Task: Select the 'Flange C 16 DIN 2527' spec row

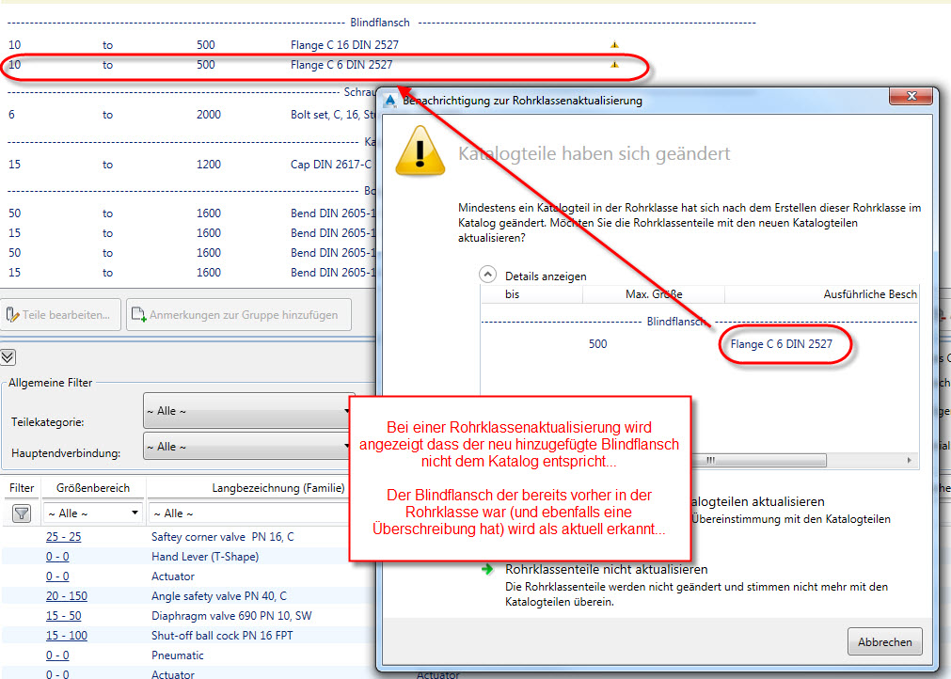Action: pos(344,45)
